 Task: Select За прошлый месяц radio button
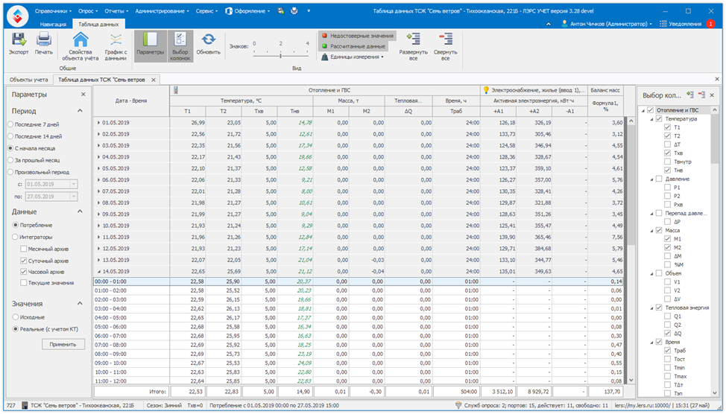point(10,161)
